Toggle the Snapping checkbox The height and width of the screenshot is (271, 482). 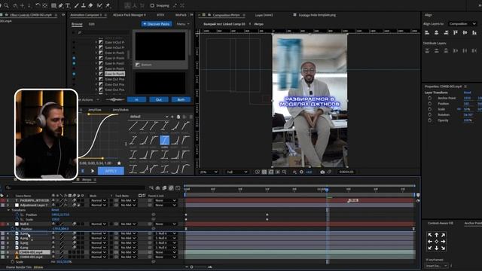(152, 5)
